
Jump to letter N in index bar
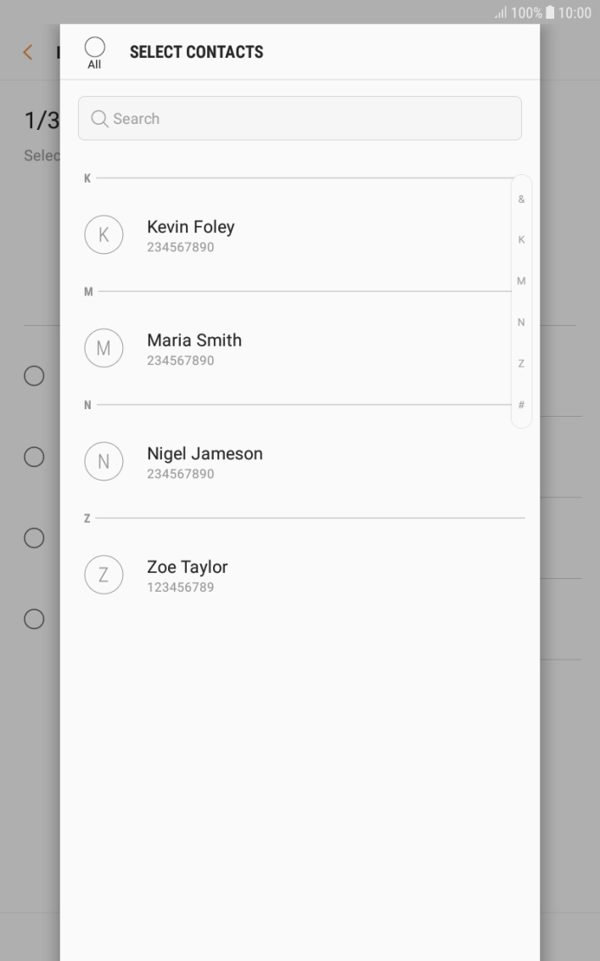pyautogui.click(x=521, y=323)
